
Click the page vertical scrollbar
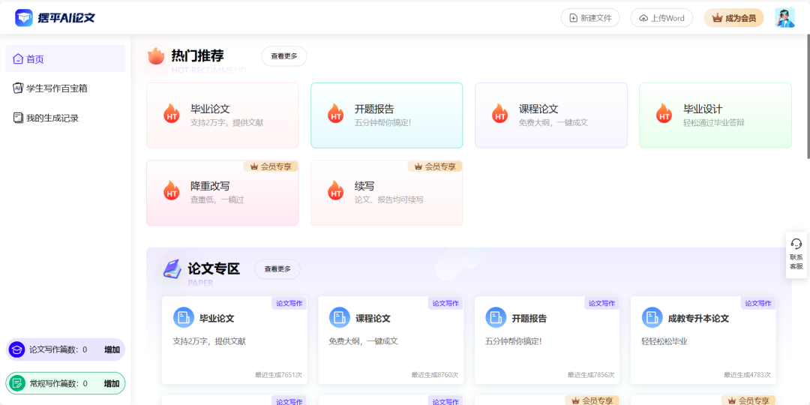tap(808, 96)
